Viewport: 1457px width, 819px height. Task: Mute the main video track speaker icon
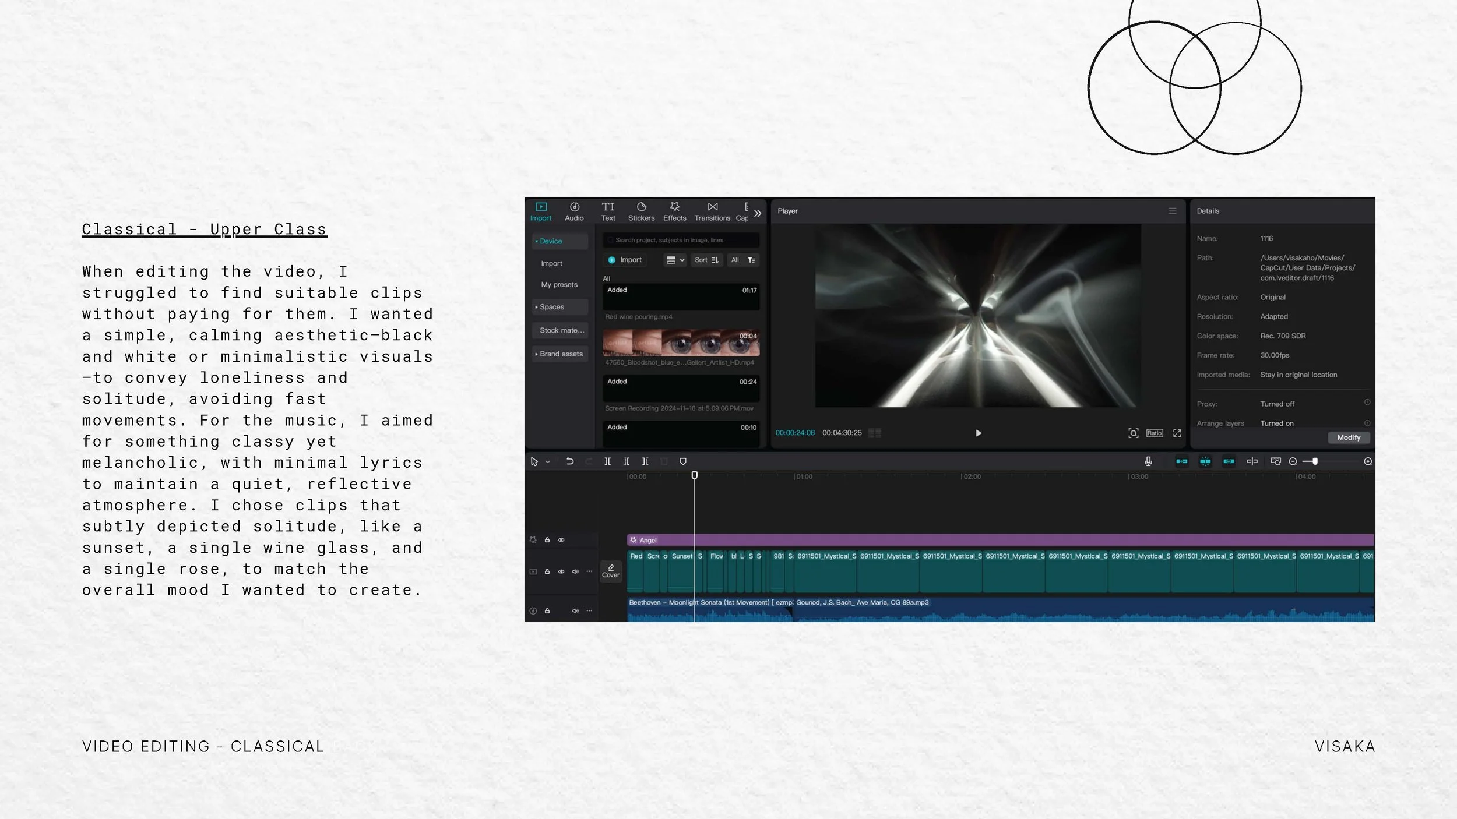click(575, 571)
